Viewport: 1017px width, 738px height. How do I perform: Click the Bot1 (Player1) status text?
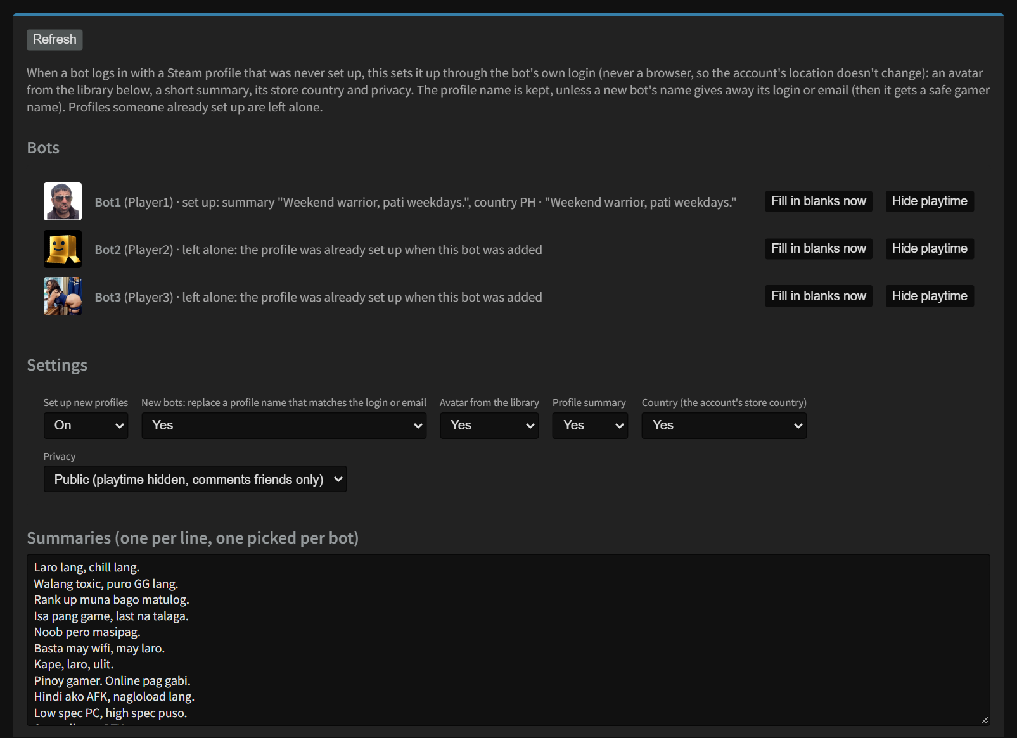click(x=416, y=202)
